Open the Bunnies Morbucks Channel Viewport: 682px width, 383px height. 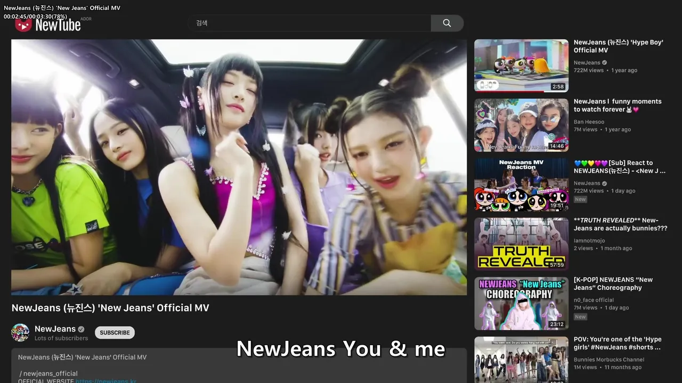[609, 360]
